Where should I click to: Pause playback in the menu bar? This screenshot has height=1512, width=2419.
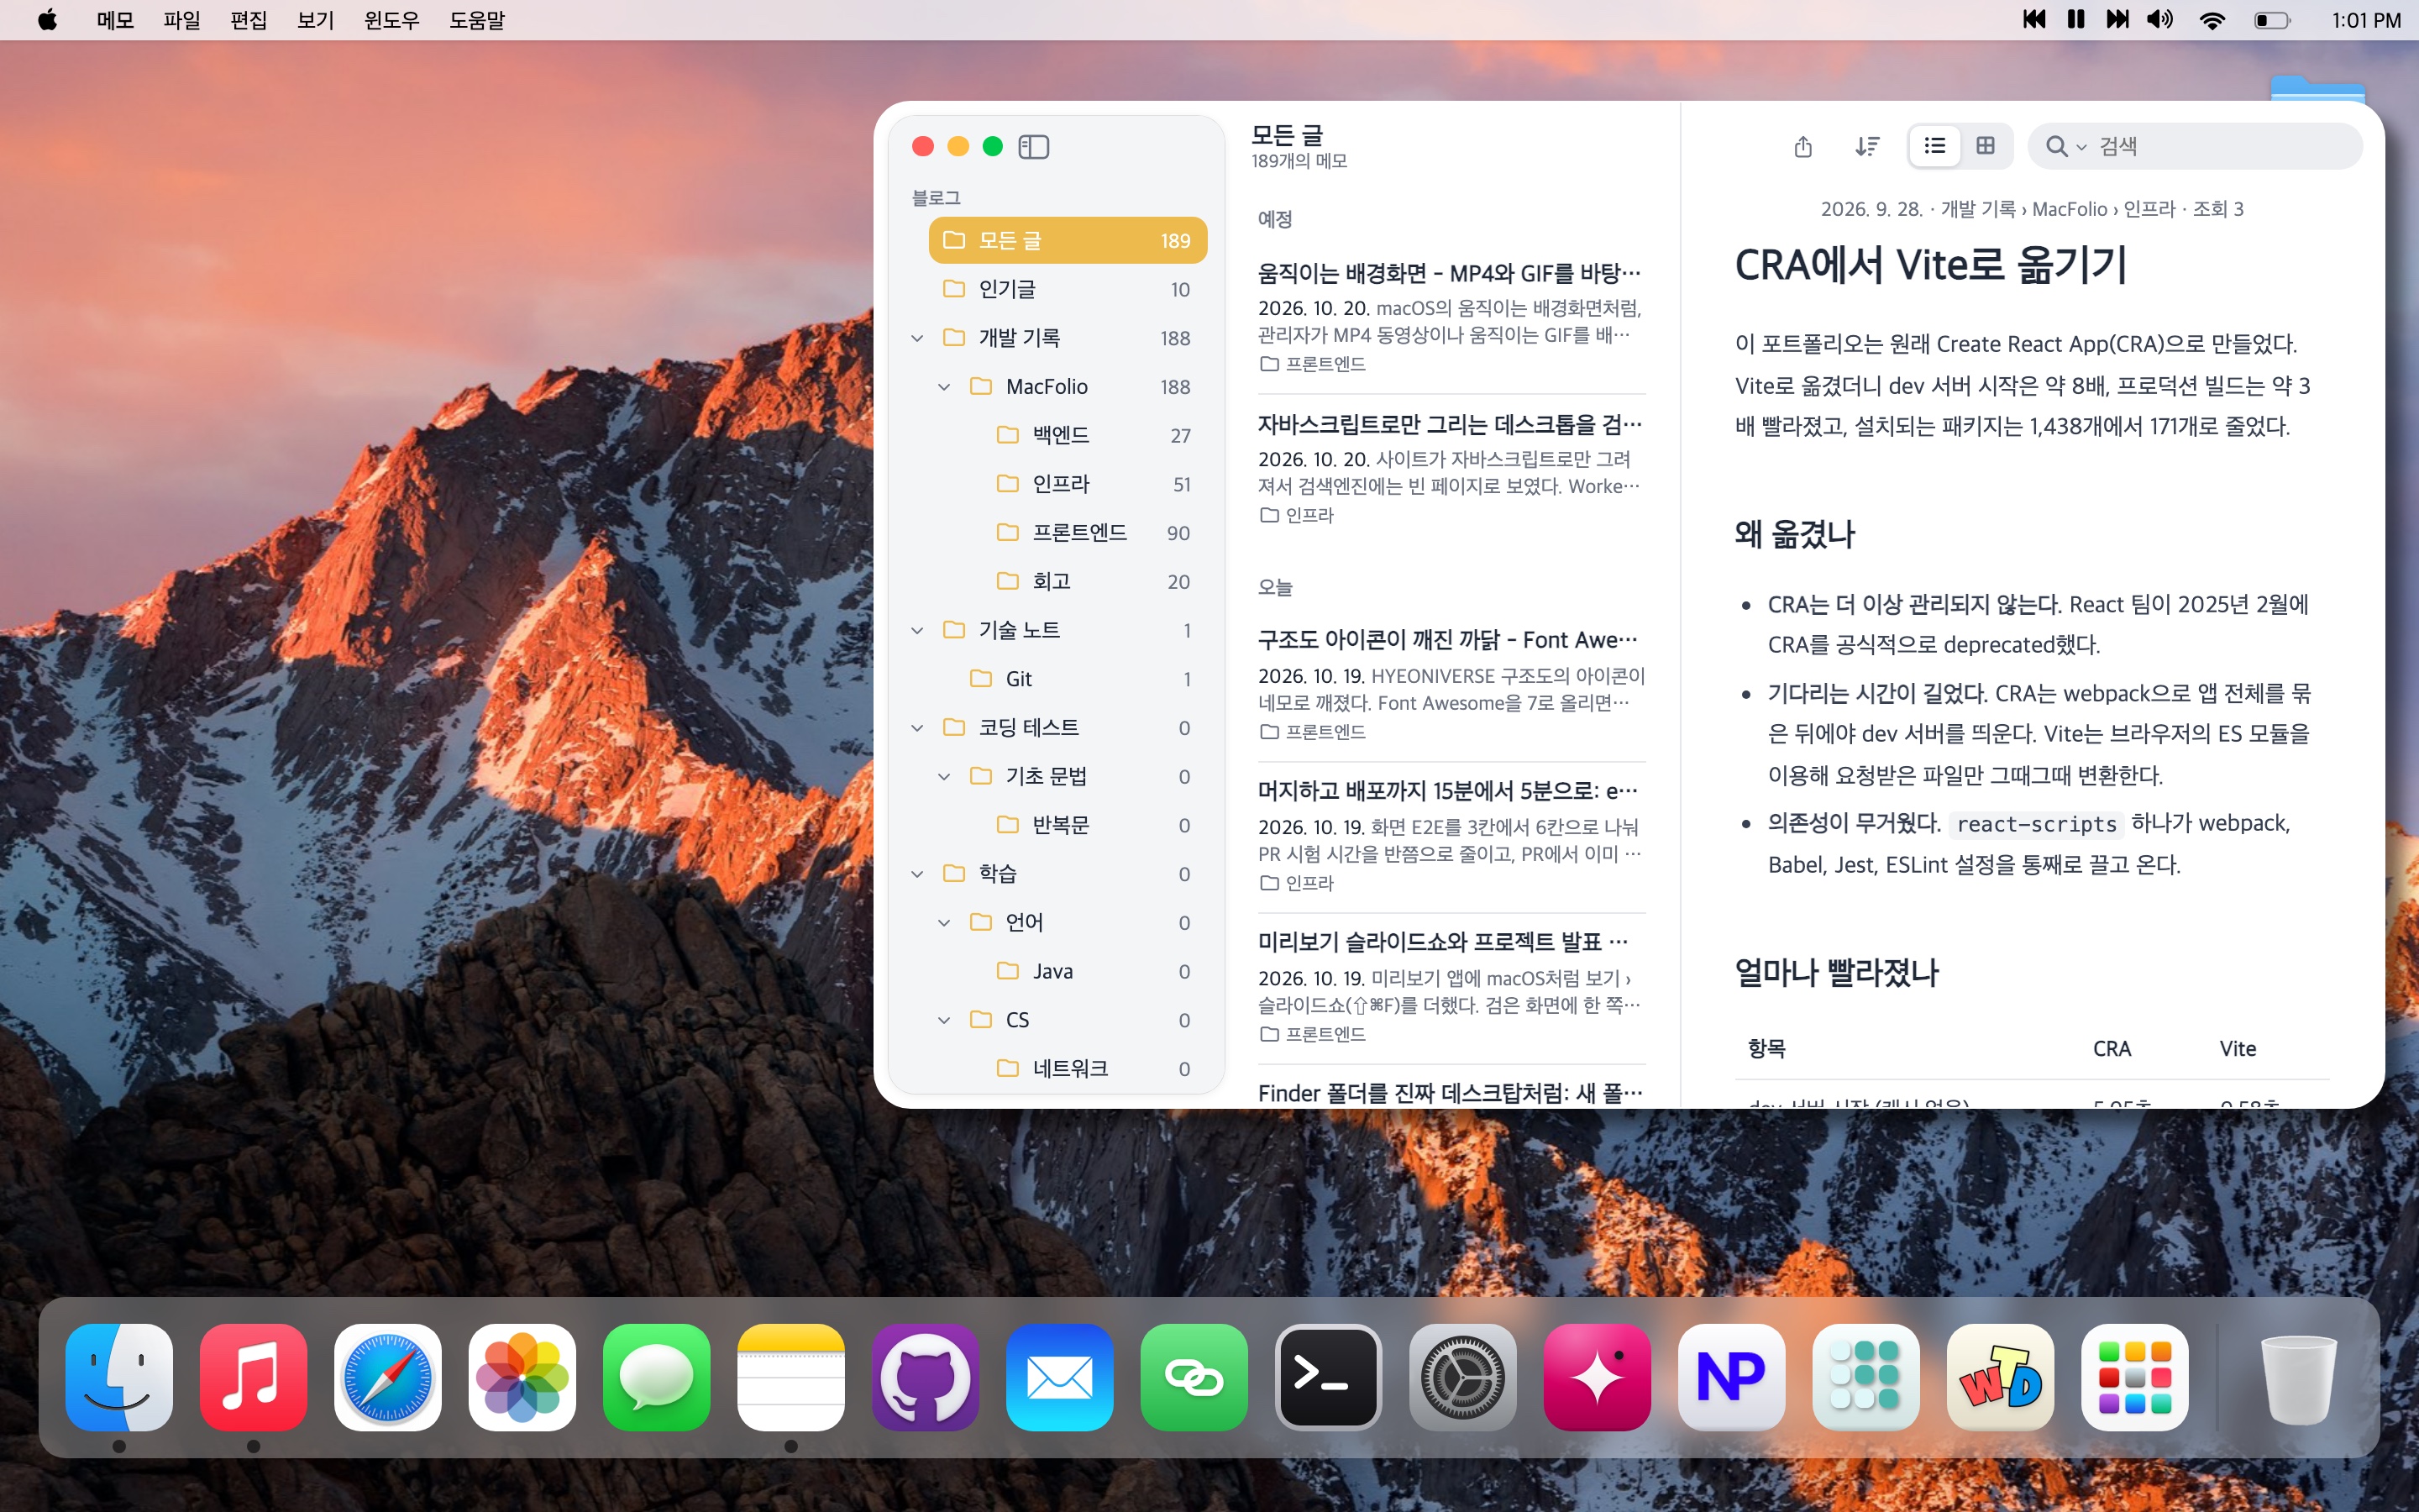2076,20
